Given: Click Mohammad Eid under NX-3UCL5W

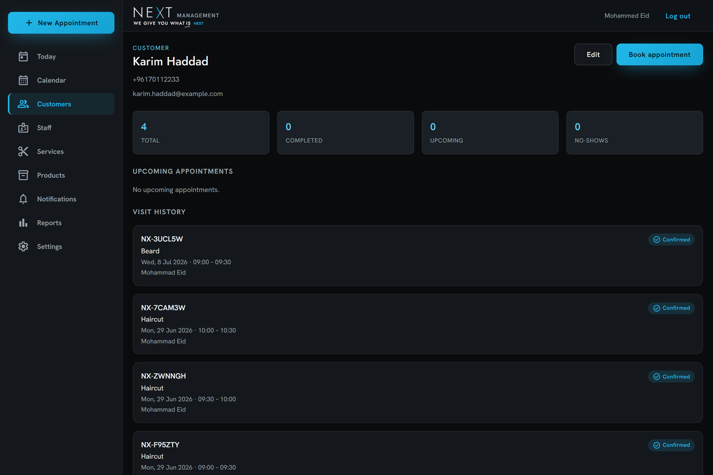Looking at the screenshot, I should point(163,273).
